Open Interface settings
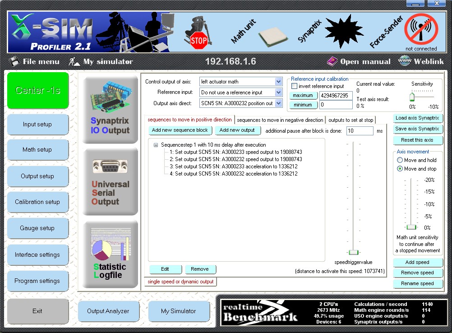The height and width of the screenshot is (333, 452). (37, 254)
